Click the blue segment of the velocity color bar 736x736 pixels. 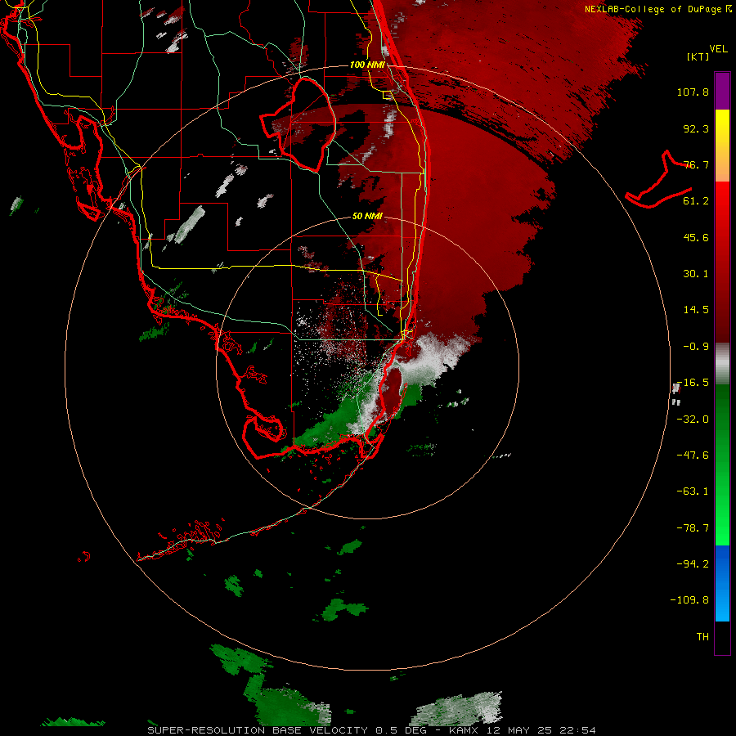coord(722,583)
